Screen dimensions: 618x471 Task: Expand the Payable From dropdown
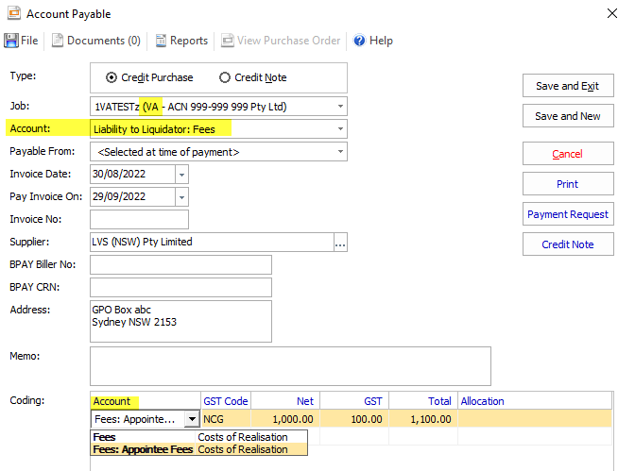click(x=340, y=151)
